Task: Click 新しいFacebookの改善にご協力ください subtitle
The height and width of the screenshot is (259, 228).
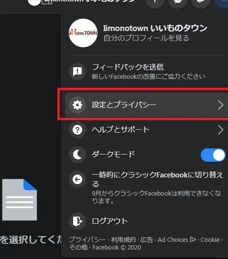Action: [148, 76]
